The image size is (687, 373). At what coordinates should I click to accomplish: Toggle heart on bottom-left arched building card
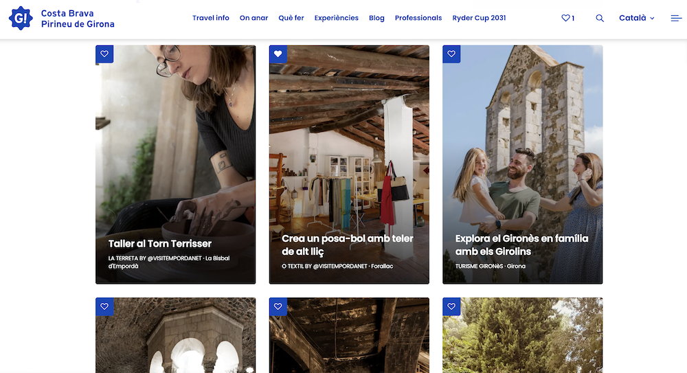coord(104,306)
